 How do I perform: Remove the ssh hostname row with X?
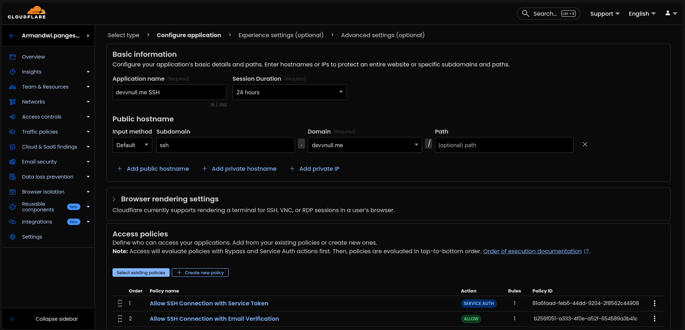click(585, 145)
